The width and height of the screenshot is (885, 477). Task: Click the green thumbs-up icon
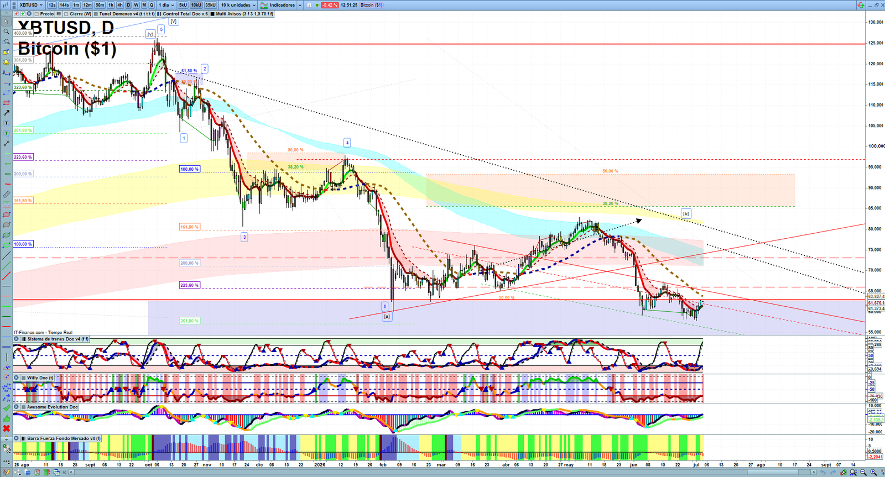click(7, 419)
